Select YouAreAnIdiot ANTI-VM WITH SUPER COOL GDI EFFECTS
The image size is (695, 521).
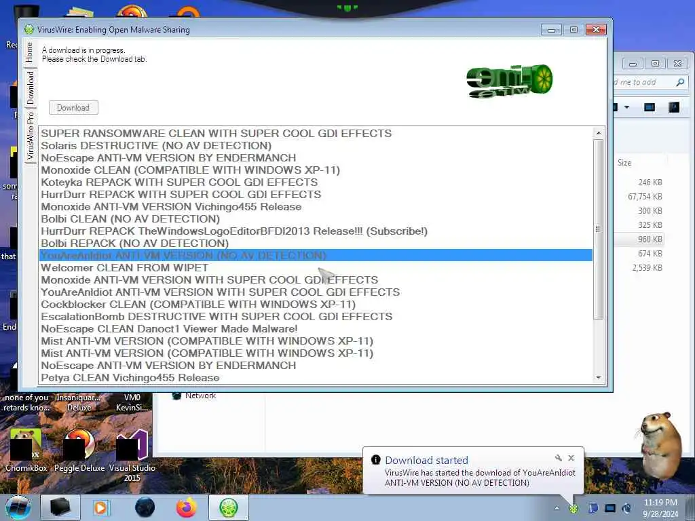coord(316,292)
